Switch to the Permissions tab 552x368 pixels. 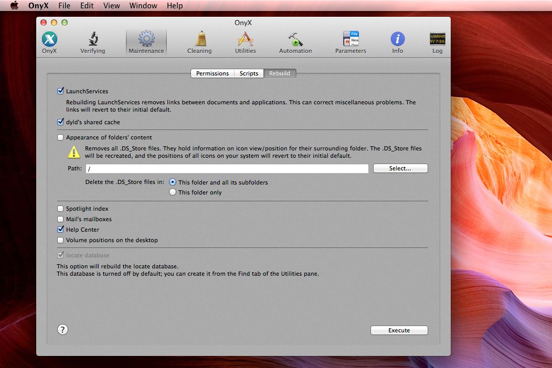[x=213, y=73]
